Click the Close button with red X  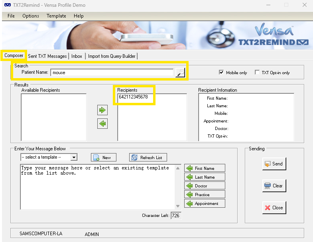coord(274,208)
